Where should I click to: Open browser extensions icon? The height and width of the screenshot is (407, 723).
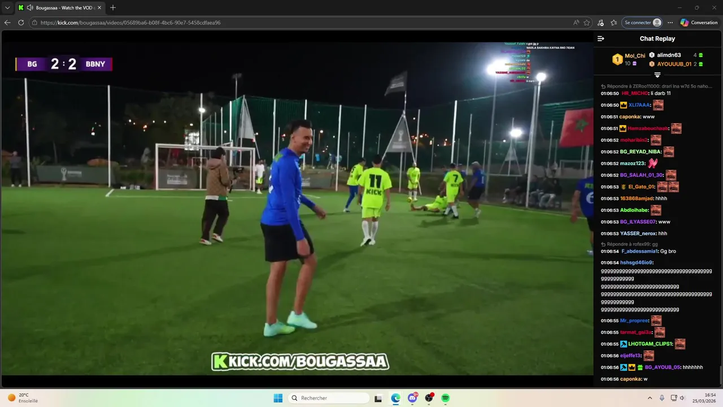point(600,23)
